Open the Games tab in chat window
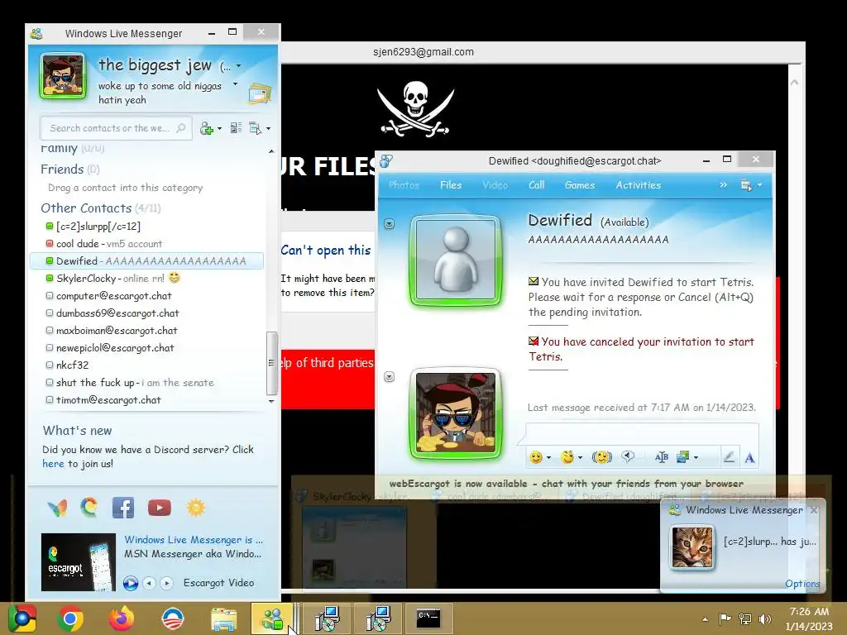This screenshot has height=635, width=847. pyautogui.click(x=580, y=184)
